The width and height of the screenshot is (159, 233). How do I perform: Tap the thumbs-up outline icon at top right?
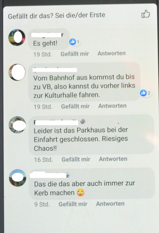pos(145,14)
